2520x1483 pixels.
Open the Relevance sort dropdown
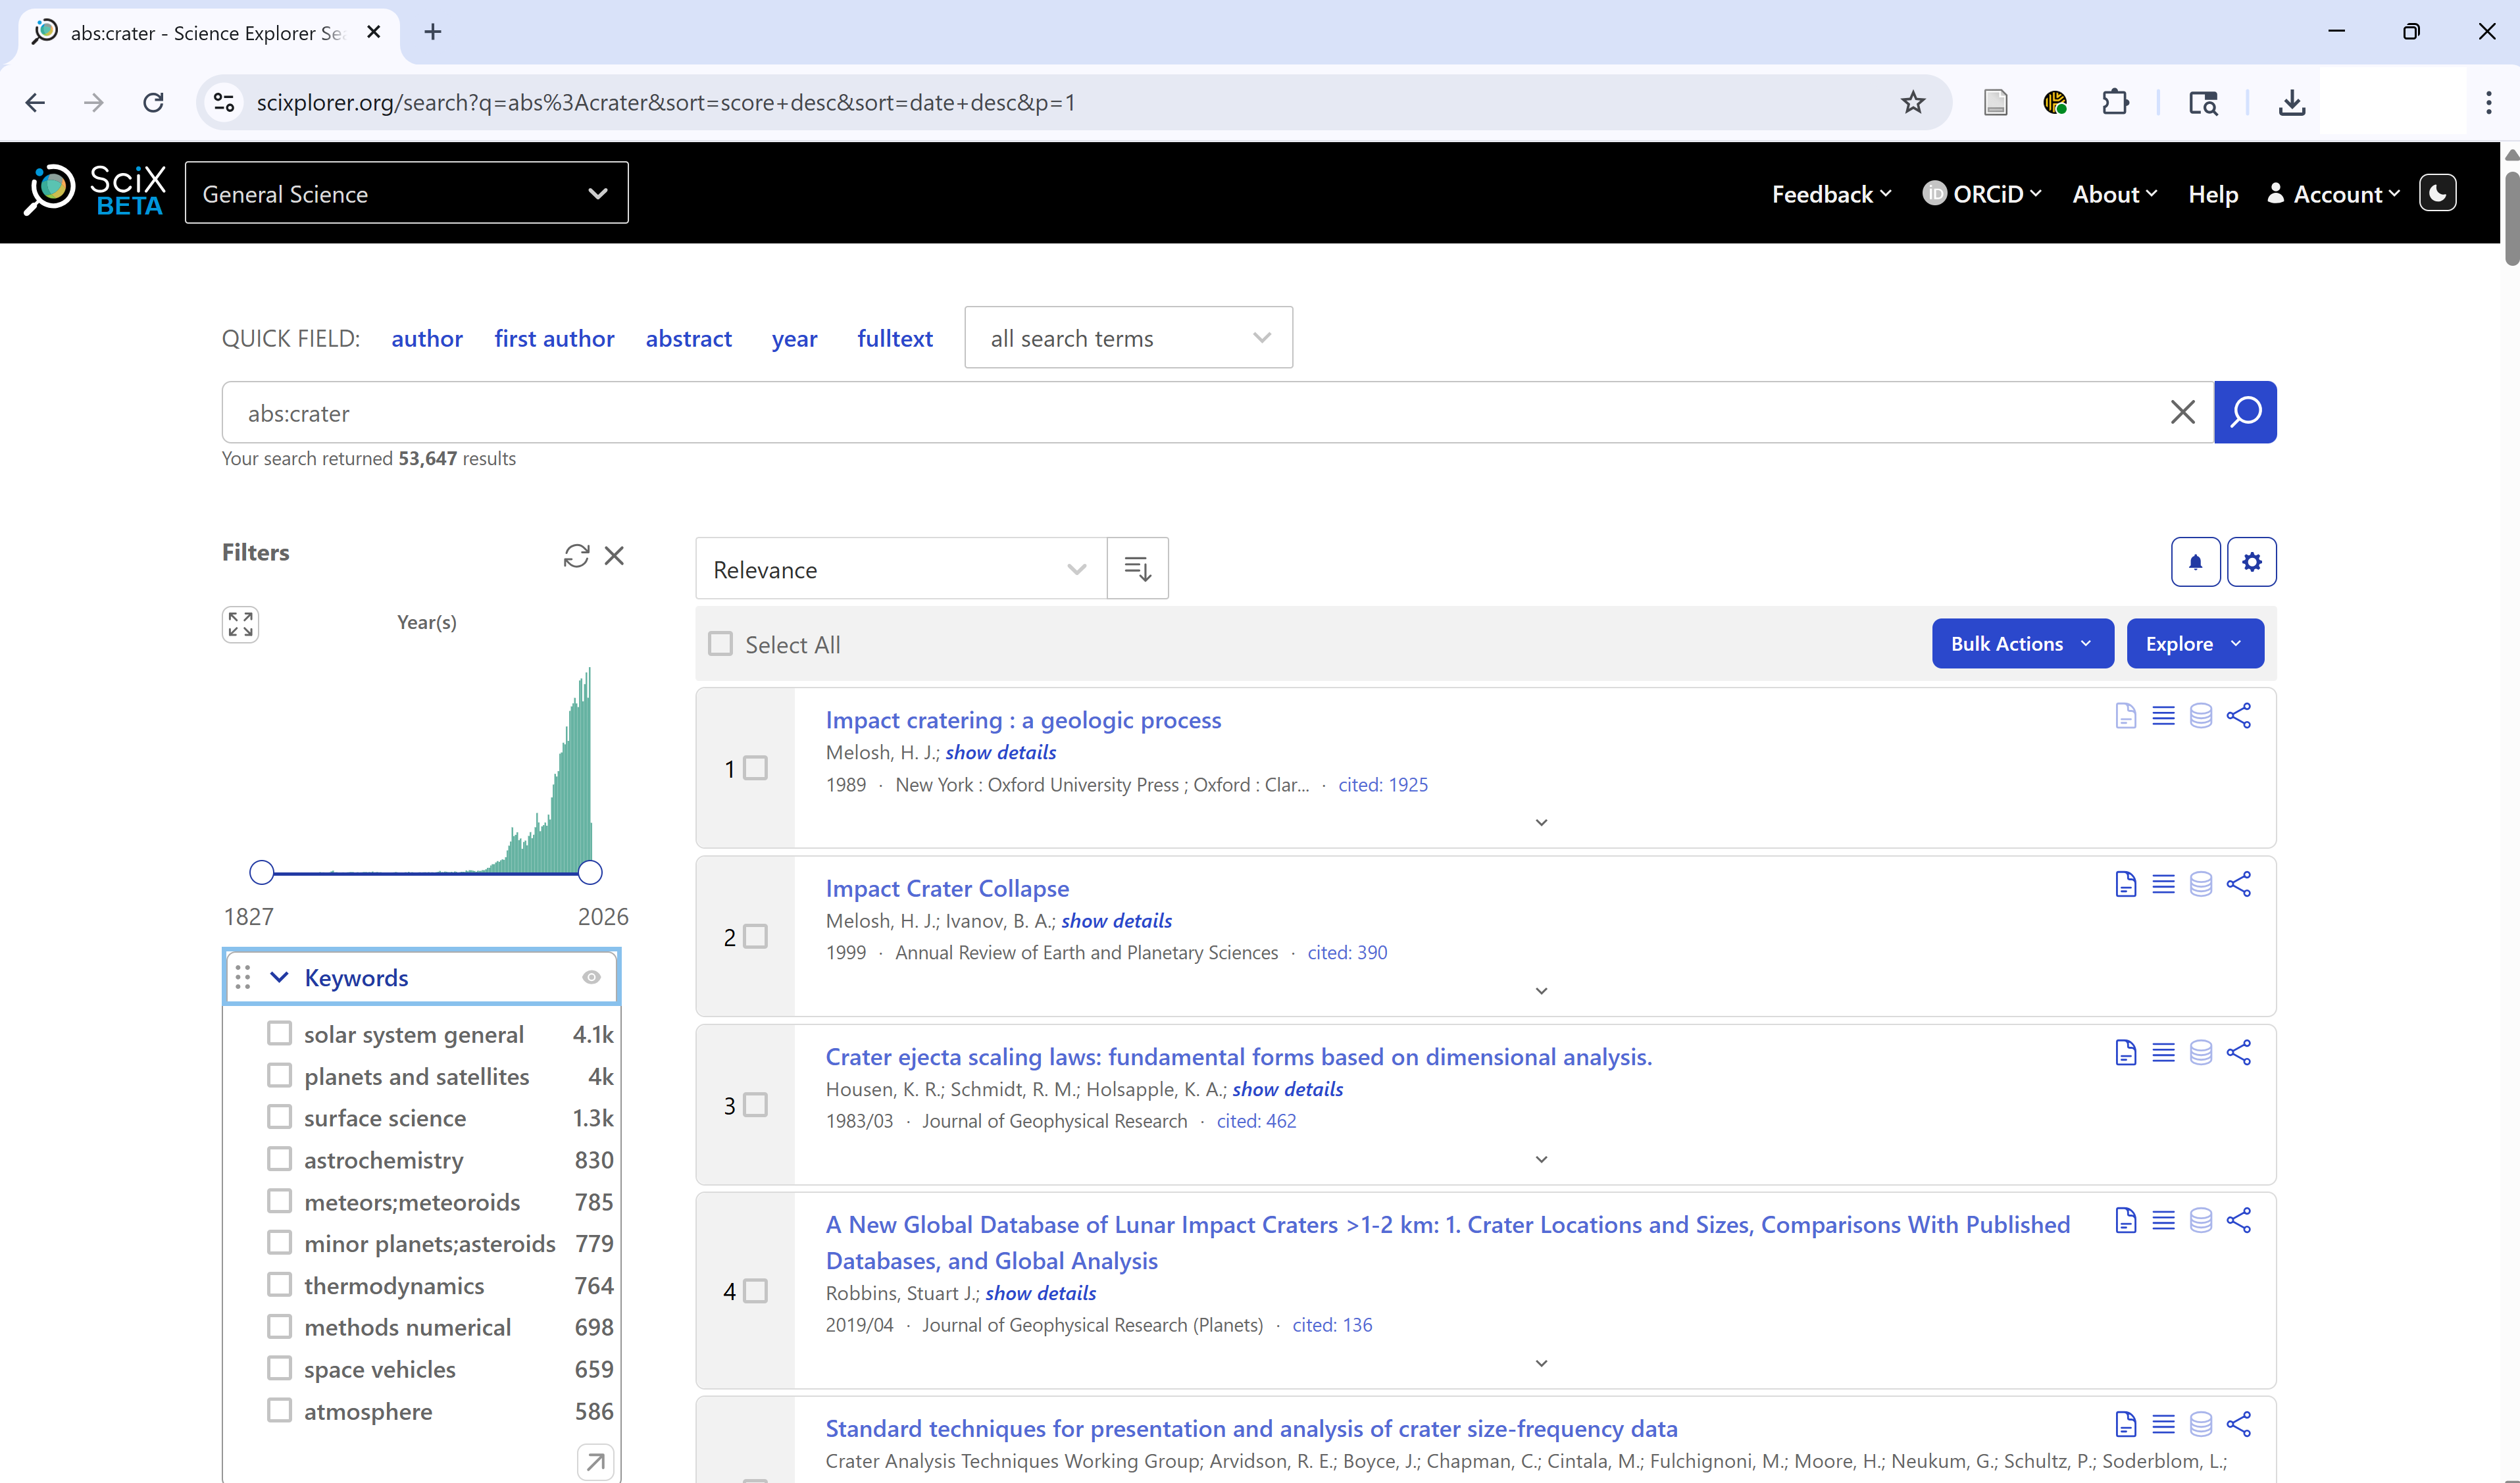tap(900, 569)
